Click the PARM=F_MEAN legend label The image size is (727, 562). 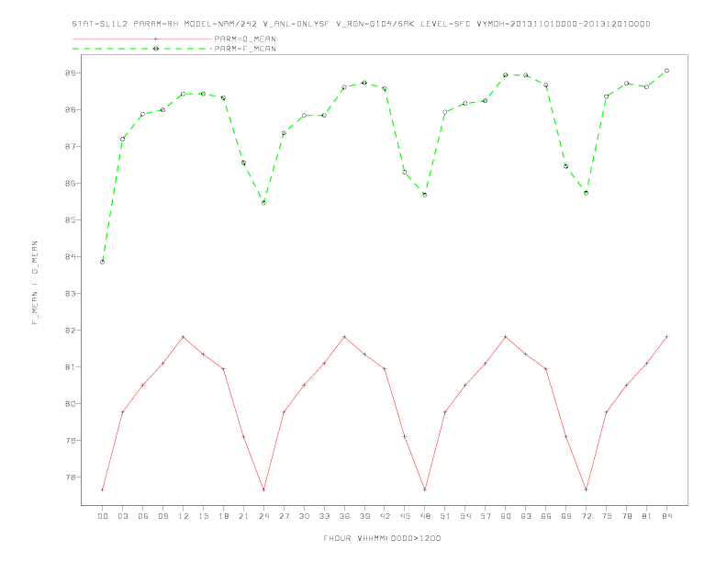coord(245,49)
